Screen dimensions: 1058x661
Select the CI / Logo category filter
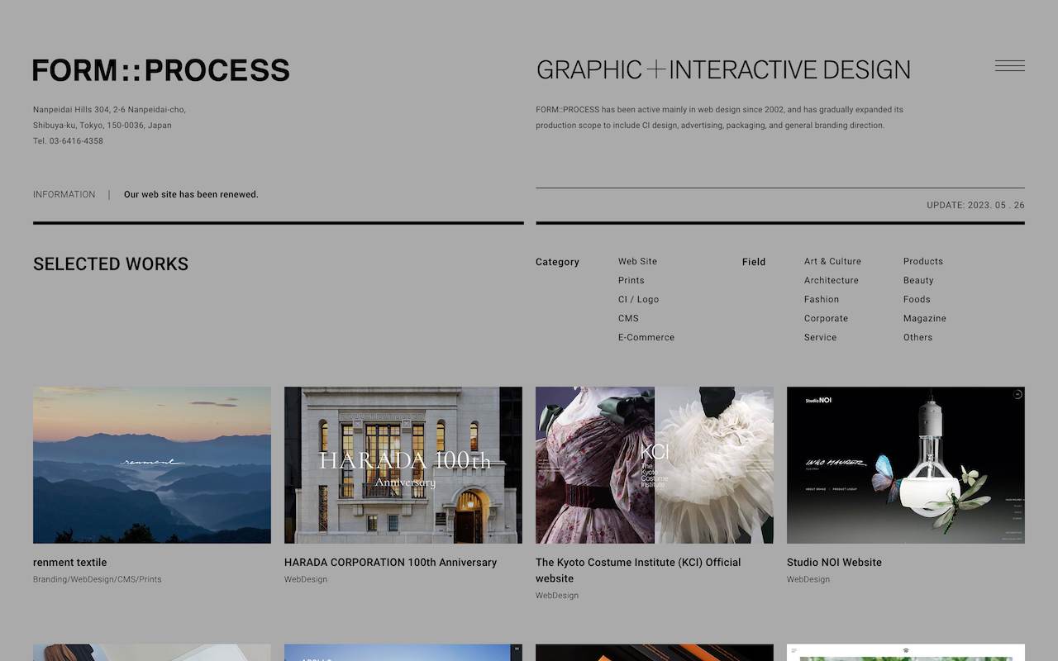coord(638,299)
